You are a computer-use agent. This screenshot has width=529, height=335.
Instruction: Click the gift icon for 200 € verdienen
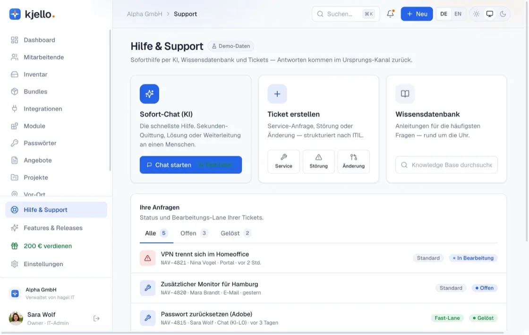click(15, 246)
